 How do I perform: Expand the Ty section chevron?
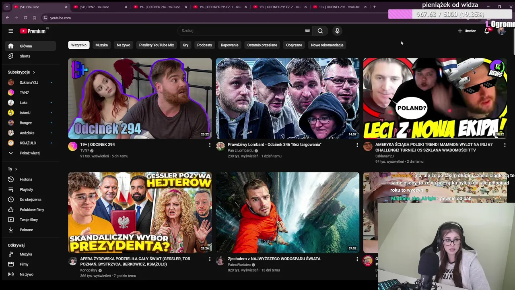click(16, 169)
